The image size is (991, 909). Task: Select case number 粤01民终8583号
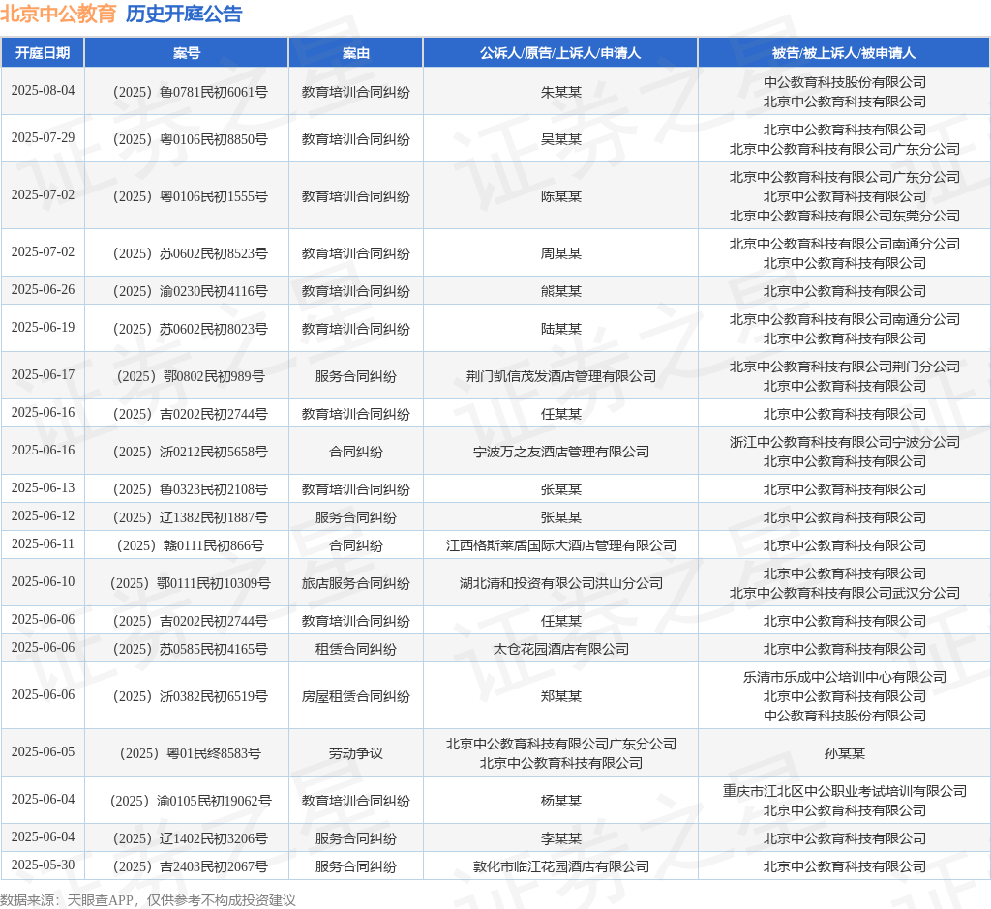pyautogui.click(x=191, y=753)
